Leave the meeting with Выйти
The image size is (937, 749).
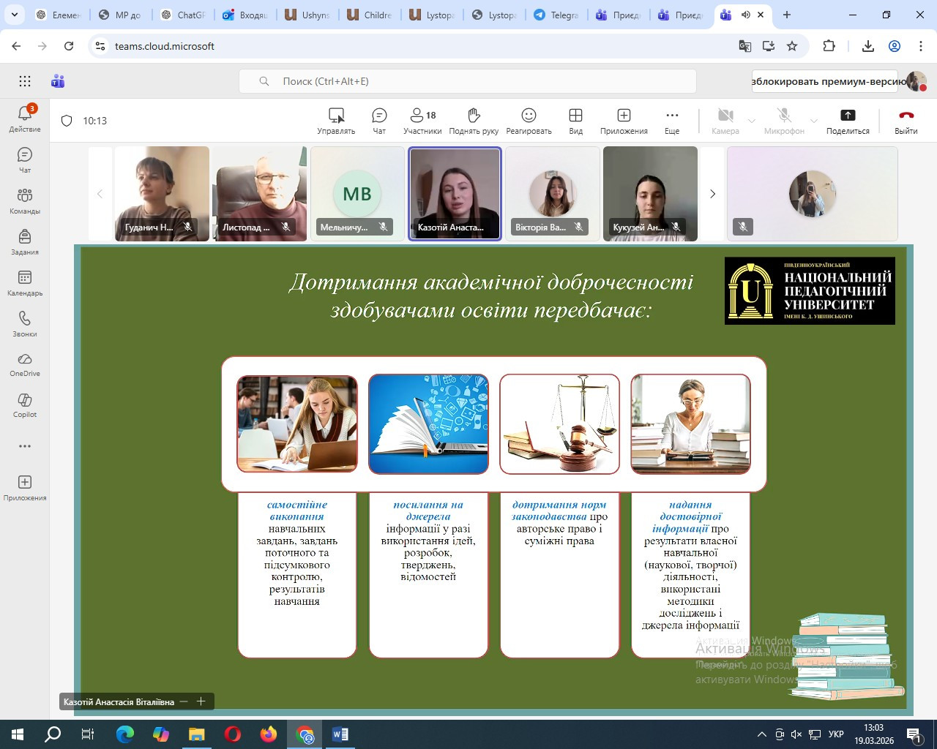906,121
